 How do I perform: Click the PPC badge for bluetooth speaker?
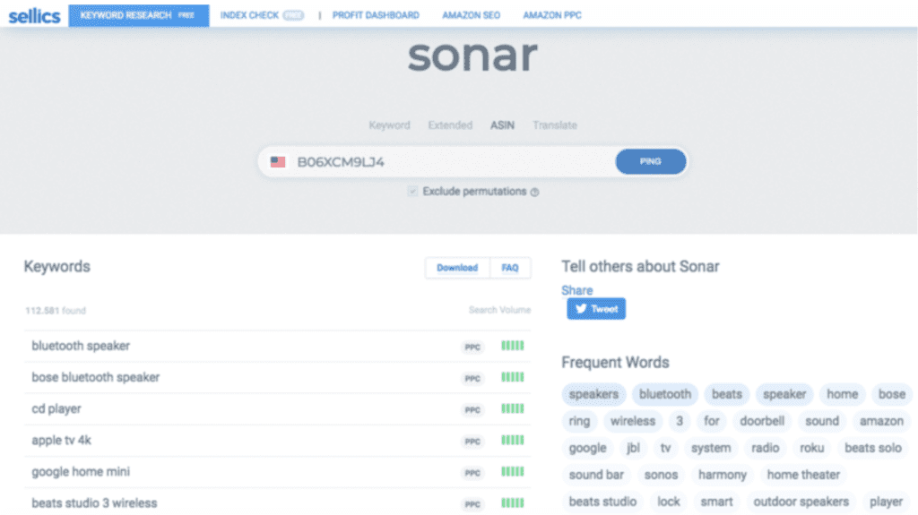pos(472,347)
